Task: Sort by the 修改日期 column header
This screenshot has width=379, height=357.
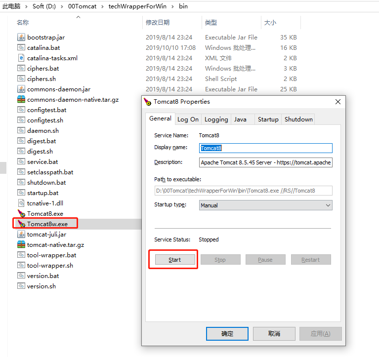Action: point(158,22)
